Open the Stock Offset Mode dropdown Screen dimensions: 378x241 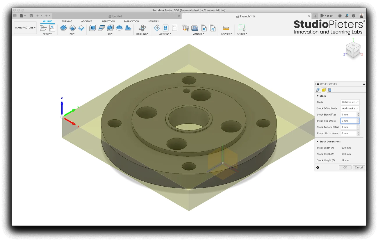click(x=350, y=108)
